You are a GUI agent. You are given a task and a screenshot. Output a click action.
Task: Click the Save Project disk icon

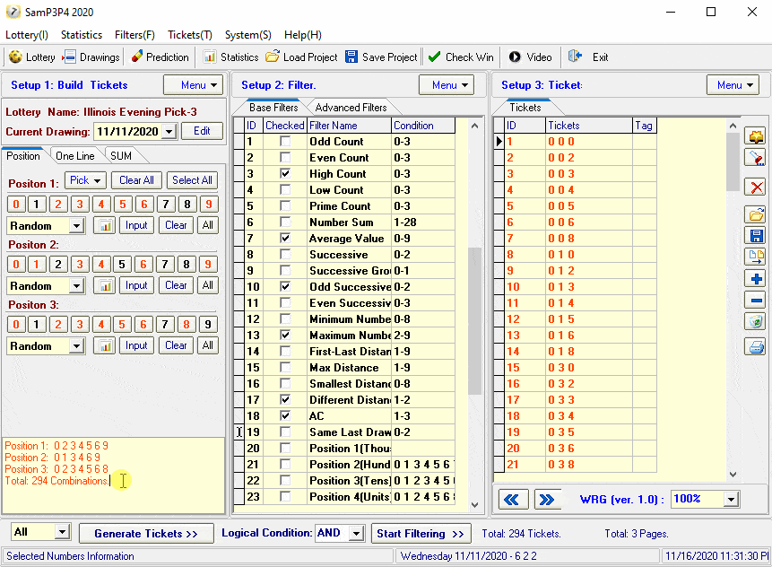click(351, 57)
